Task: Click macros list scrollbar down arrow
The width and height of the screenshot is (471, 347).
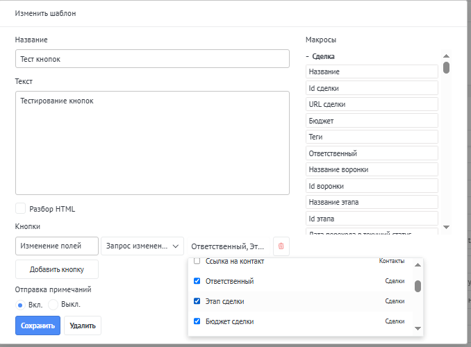Action: coord(447,227)
